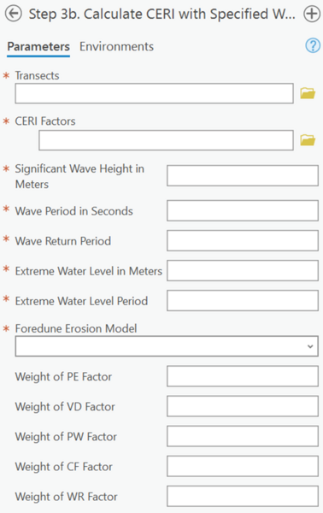This screenshot has width=323, height=513.
Task: Click the Transects input field
Action: [154, 93]
